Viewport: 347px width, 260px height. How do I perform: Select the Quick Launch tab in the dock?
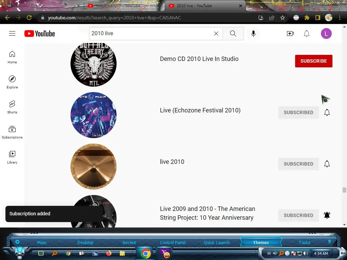pyautogui.click(x=217, y=242)
